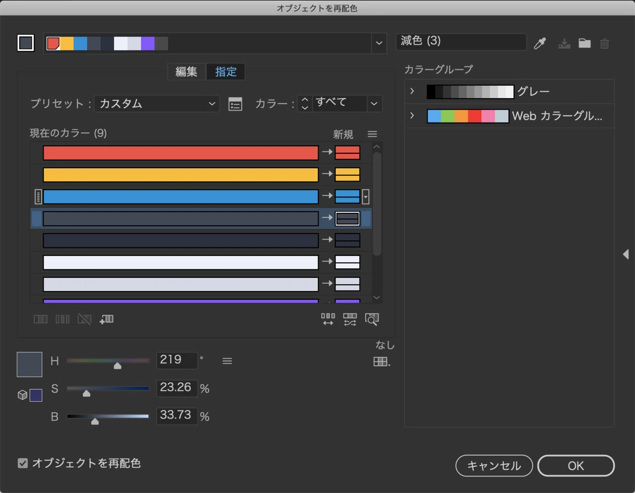
Task: Select the blue current color bar
Action: 181,196
